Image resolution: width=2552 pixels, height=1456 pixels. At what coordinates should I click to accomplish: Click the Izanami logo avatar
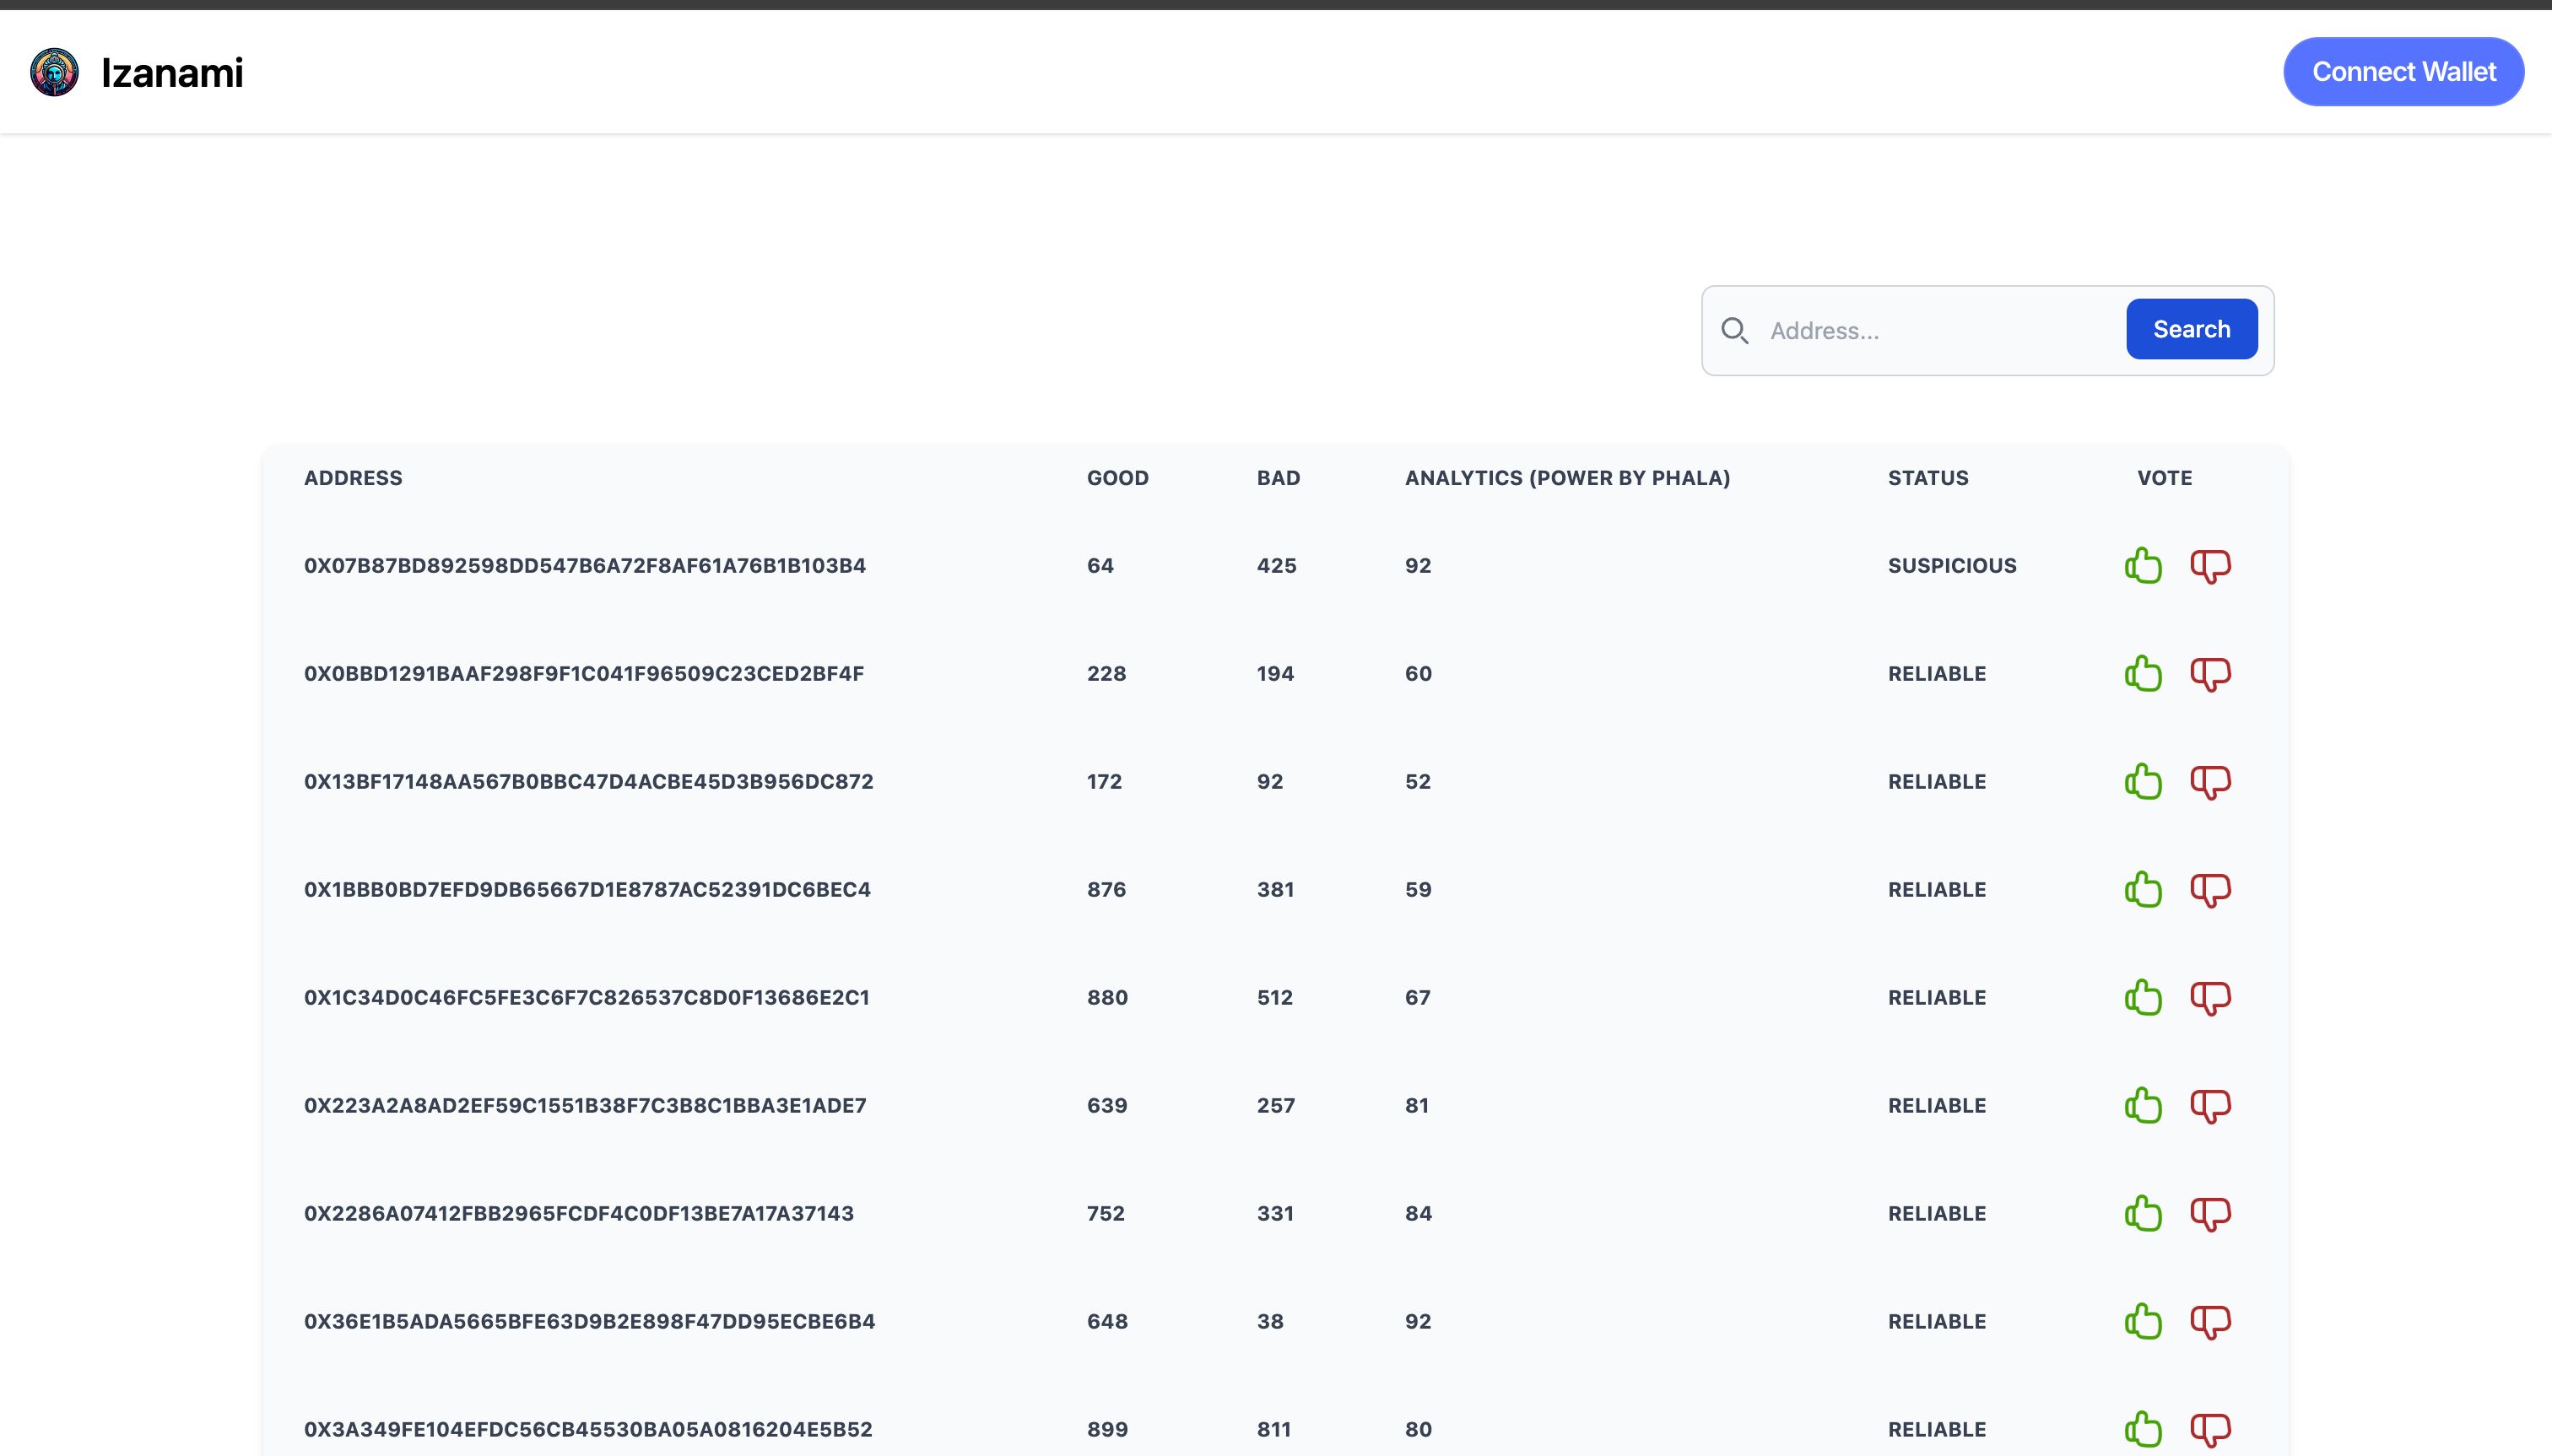(54, 72)
